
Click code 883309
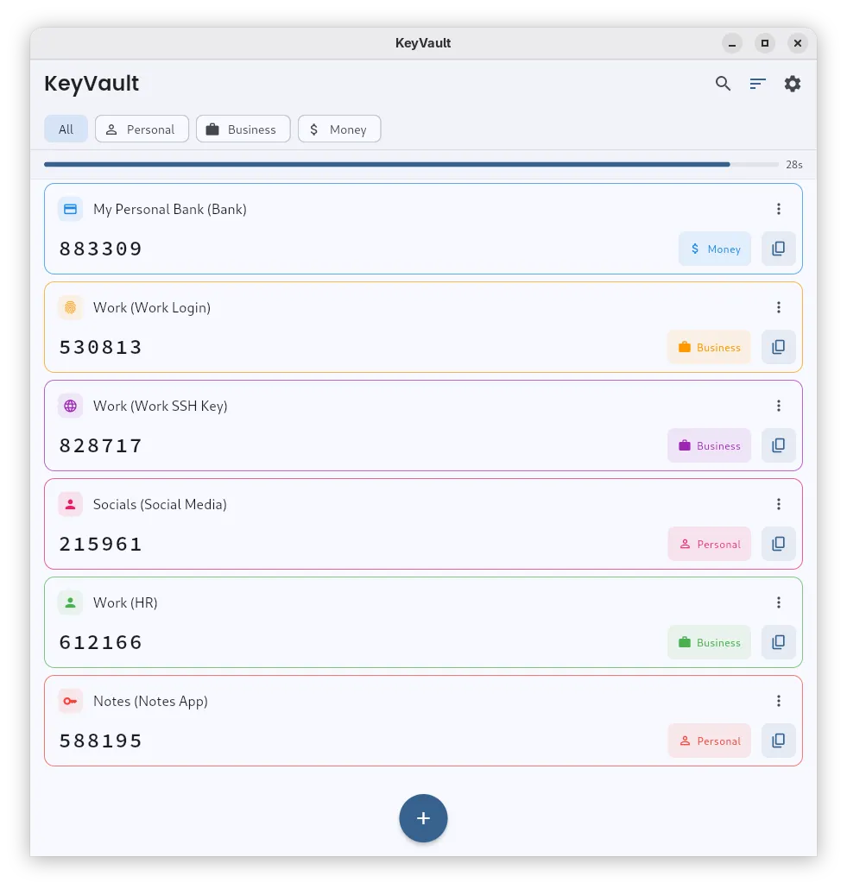pyautogui.click(x=100, y=249)
